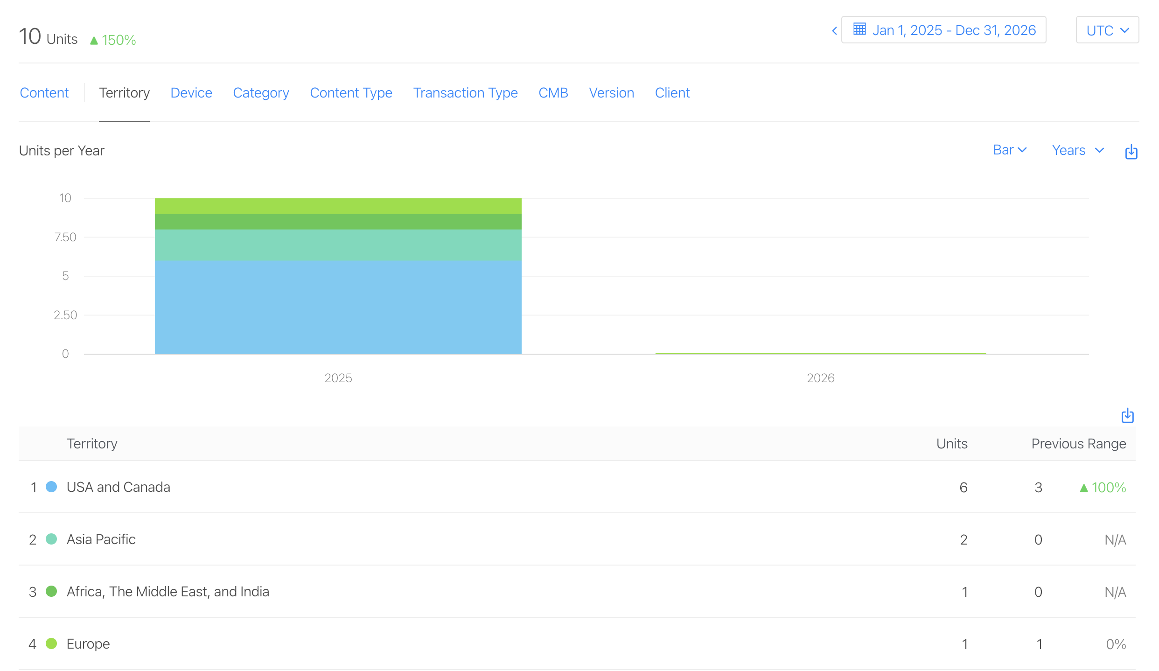Open the Bar chart type dropdown
This screenshot has width=1159, height=671.
(1010, 150)
